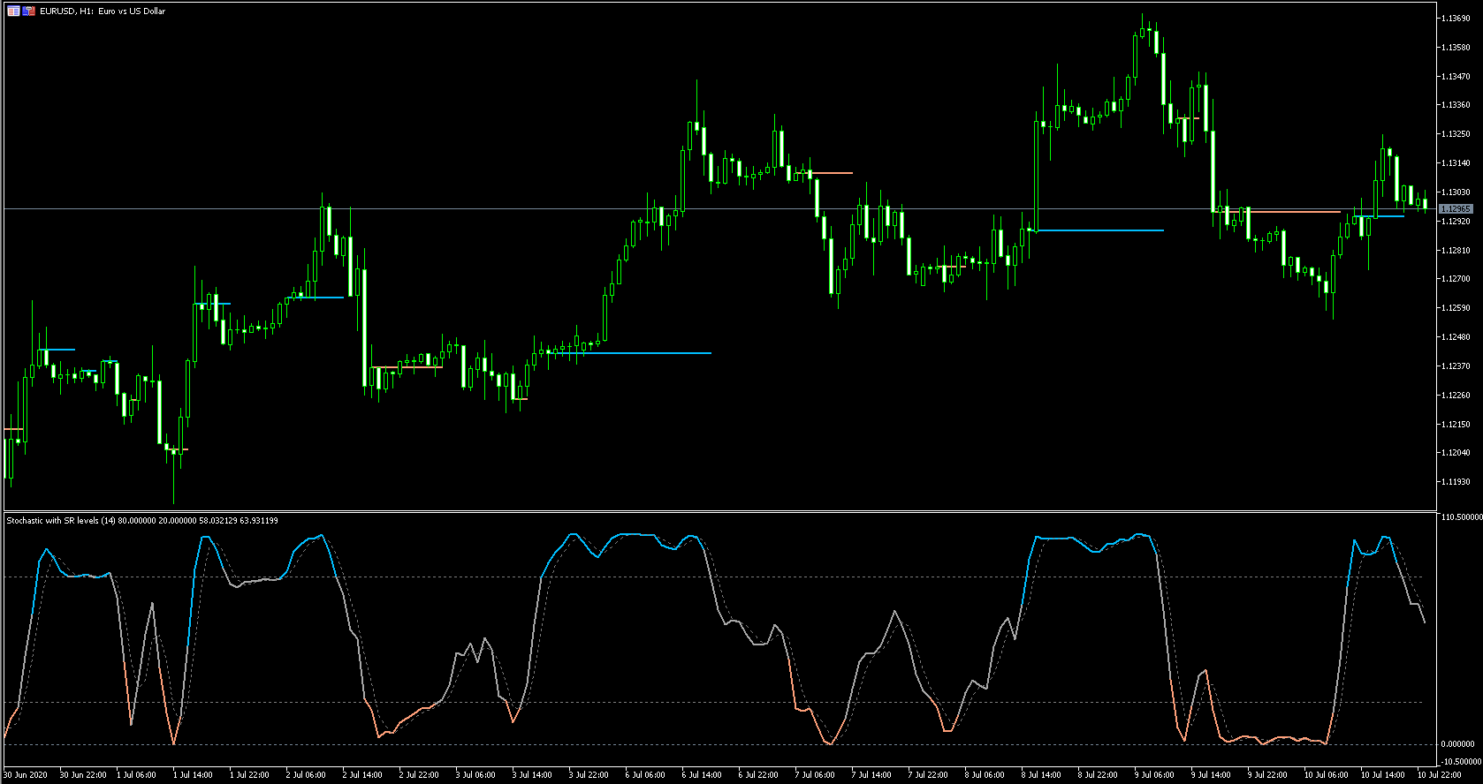The width and height of the screenshot is (1483, 784).
Task: Click the '1 Jul 06:00' time axis label
Action: (x=136, y=775)
